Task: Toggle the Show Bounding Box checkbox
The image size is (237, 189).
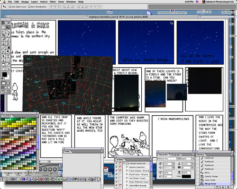Action: pos(29,7)
